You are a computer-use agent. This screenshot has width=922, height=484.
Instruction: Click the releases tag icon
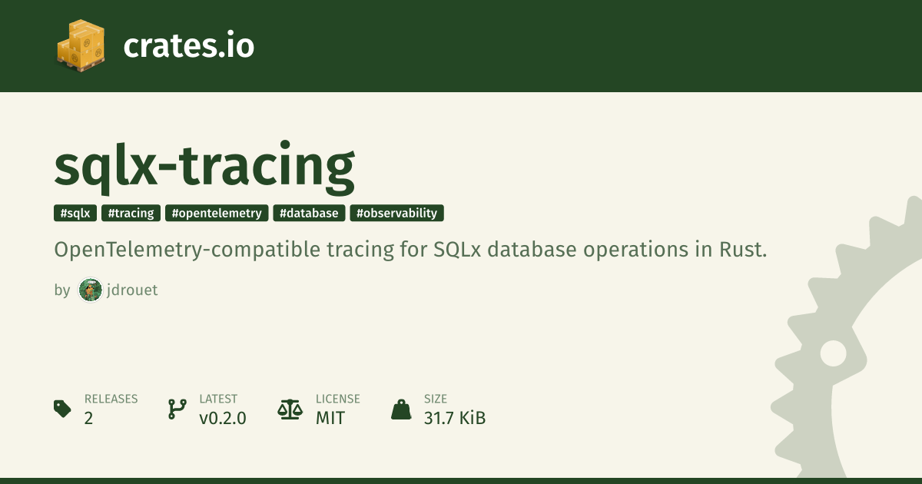point(62,409)
